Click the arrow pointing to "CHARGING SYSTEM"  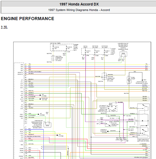pyautogui.click(x=40, y=99)
